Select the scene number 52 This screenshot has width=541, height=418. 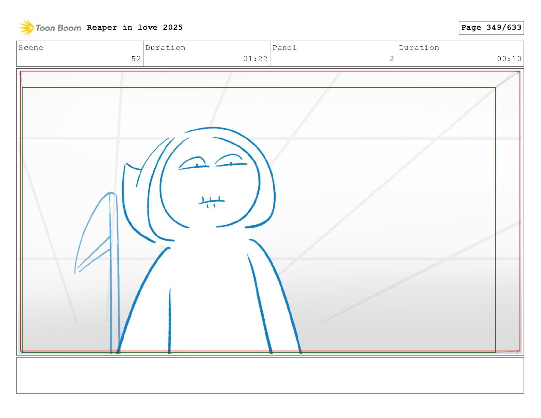[136, 59]
